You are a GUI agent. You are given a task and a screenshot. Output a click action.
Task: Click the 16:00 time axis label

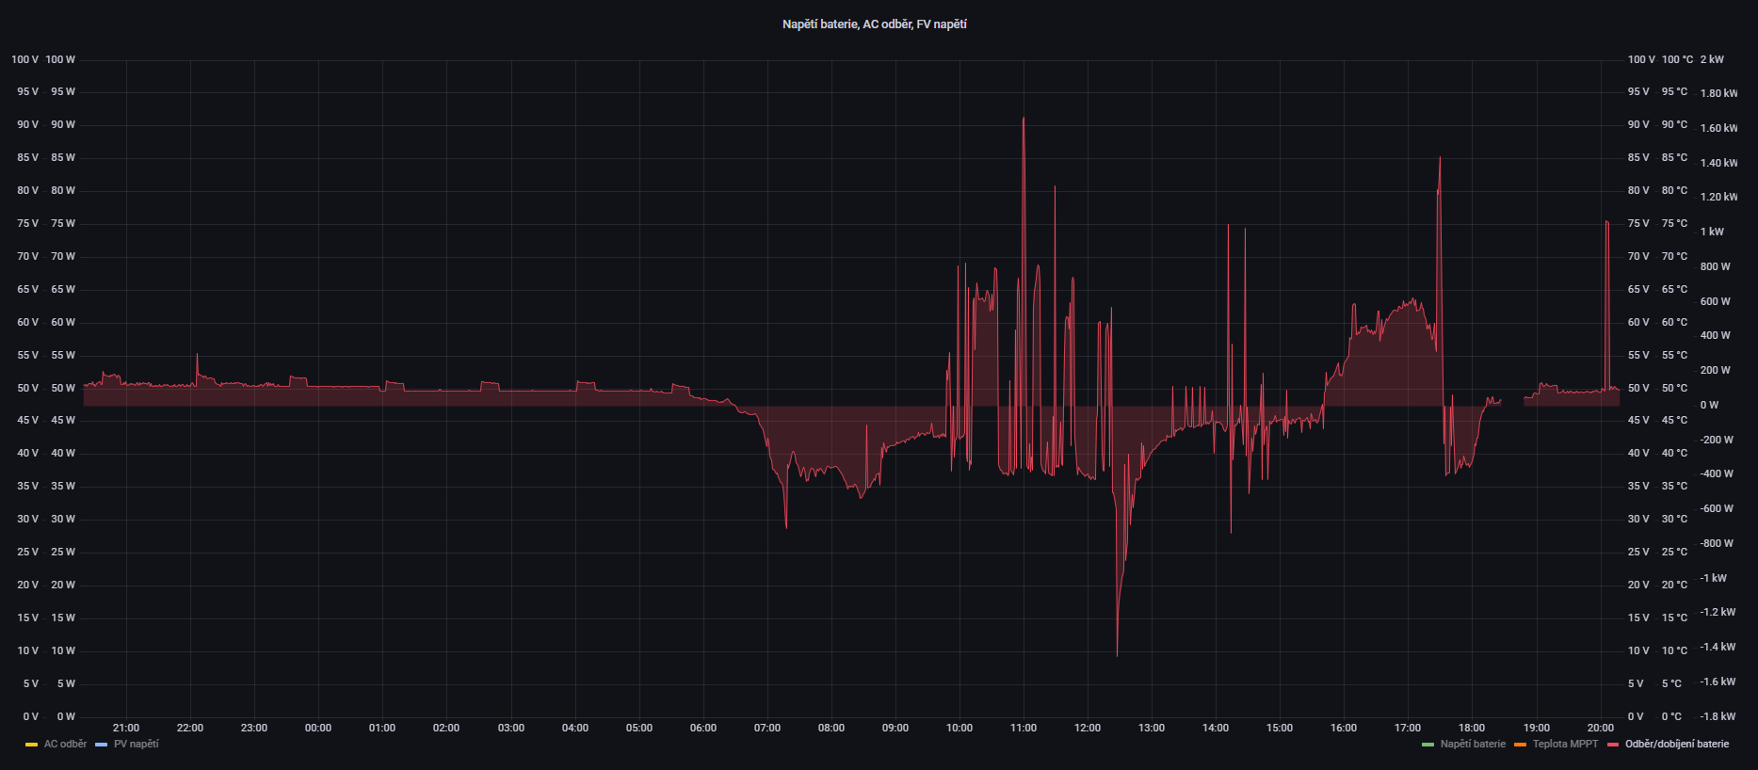(x=1344, y=728)
